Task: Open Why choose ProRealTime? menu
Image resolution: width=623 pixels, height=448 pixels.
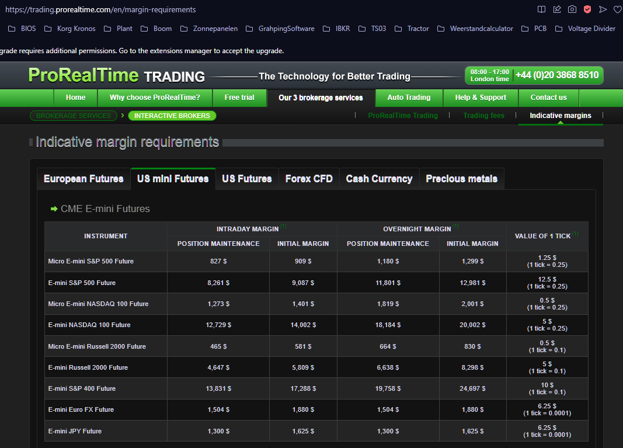Action: (x=155, y=98)
